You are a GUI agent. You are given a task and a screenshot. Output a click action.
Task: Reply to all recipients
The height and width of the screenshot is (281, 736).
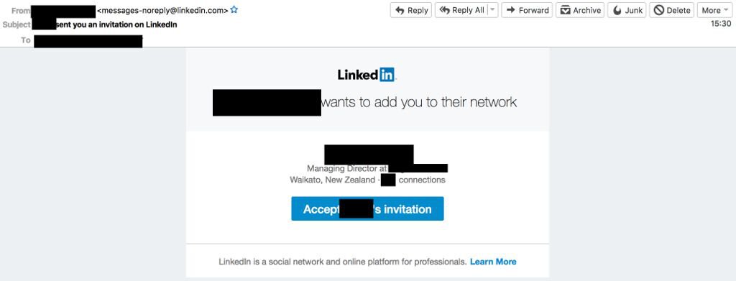point(461,10)
